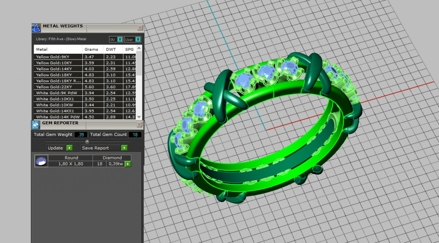Click the green arrow next to Update
Image resolution: width=439 pixels, height=243 pixels.
point(70,148)
